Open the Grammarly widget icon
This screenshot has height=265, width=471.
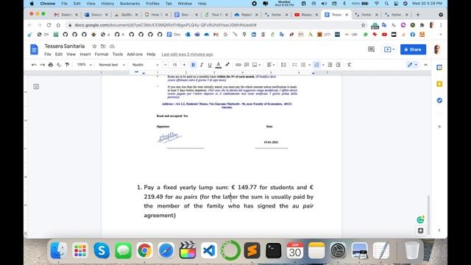(420, 220)
